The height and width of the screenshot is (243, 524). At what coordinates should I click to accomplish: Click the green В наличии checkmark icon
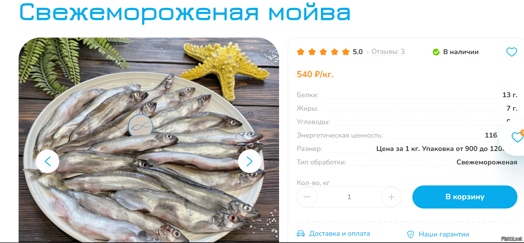pos(436,52)
